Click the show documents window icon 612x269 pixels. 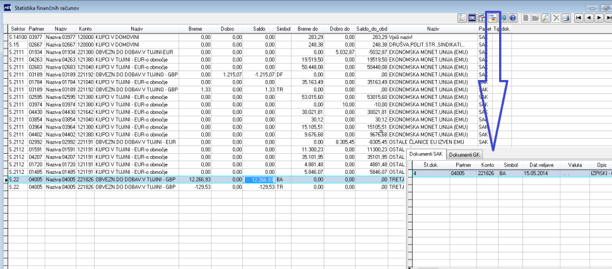coord(493,18)
